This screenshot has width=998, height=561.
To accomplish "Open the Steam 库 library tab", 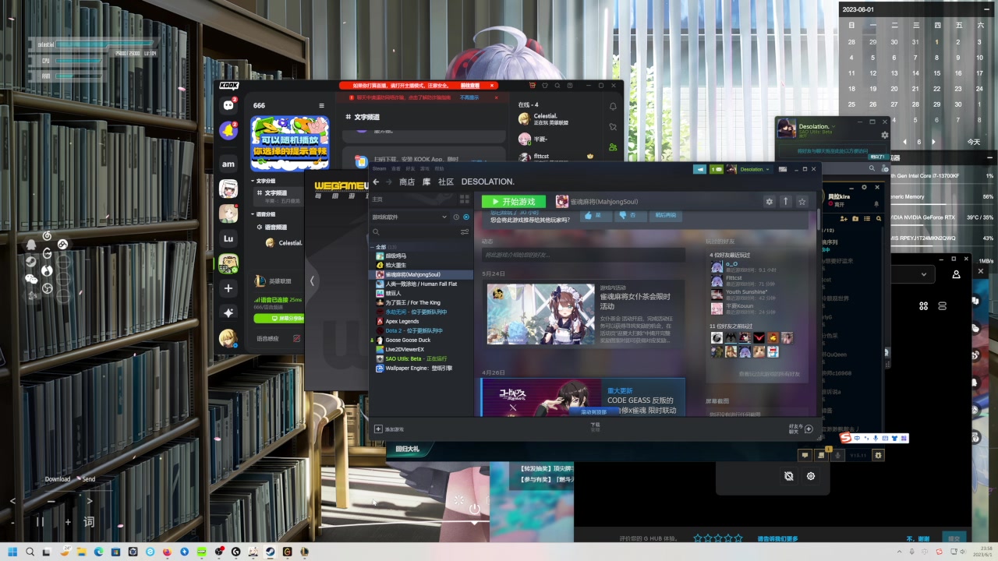I will tap(426, 182).
